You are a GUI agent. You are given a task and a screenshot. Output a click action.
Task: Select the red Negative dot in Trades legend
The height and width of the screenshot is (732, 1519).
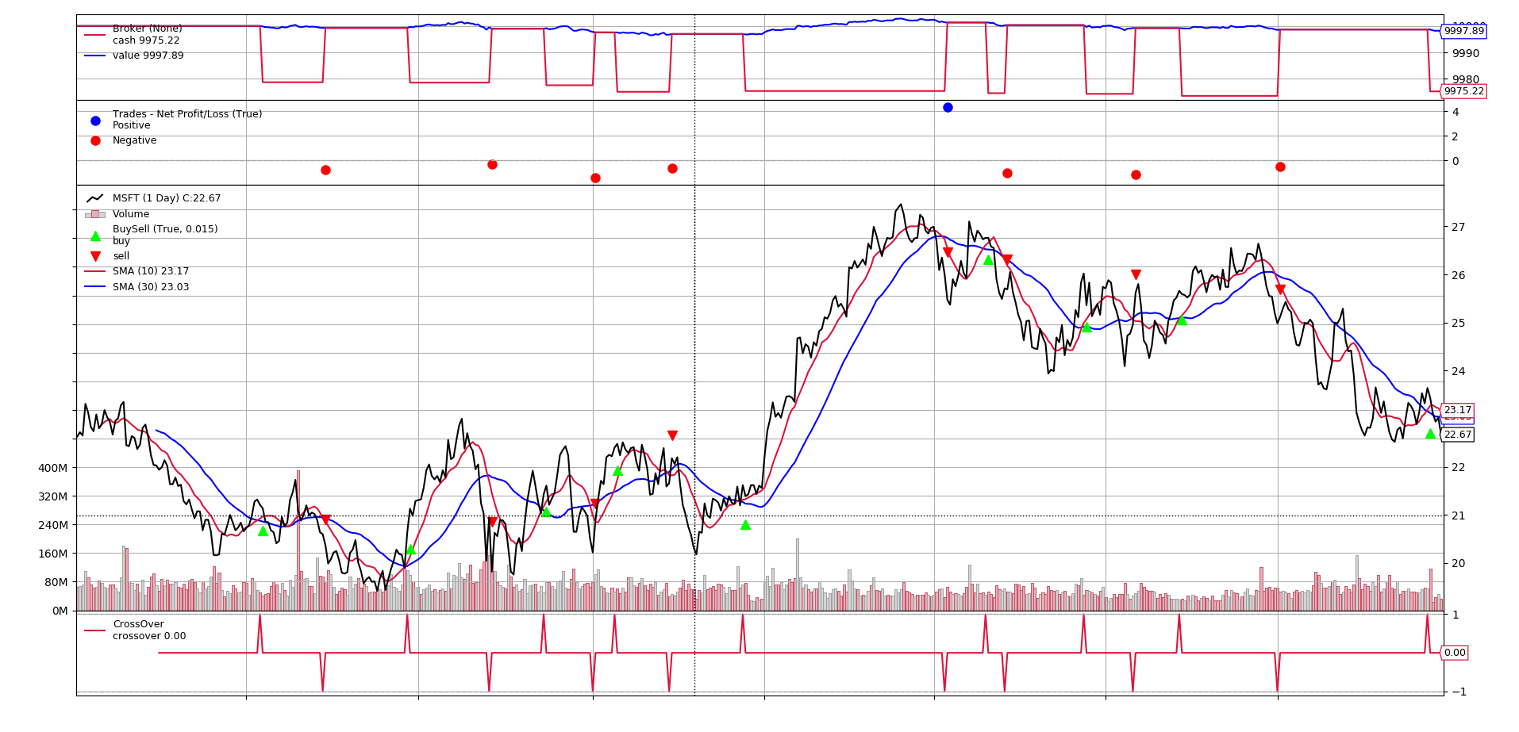click(x=95, y=140)
